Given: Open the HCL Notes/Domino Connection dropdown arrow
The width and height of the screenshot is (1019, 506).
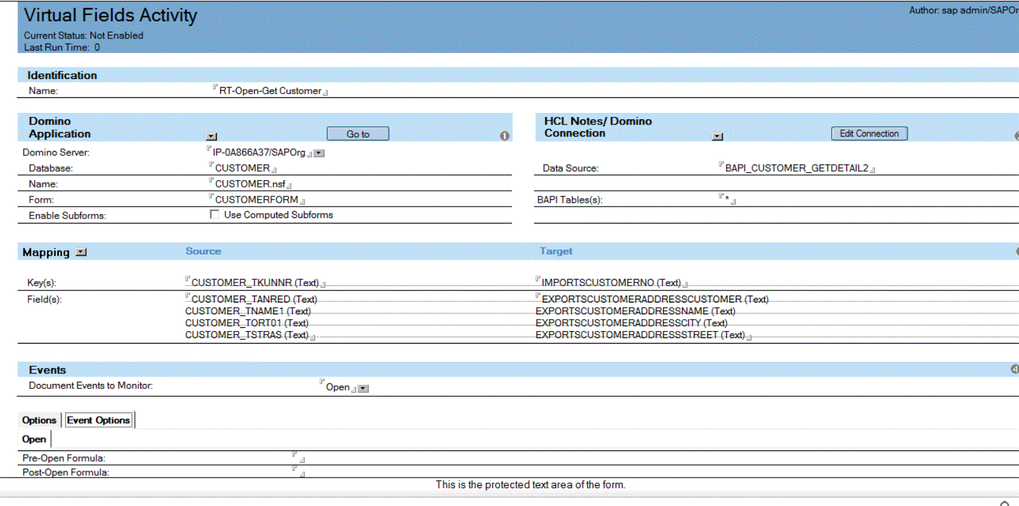Looking at the screenshot, I should [x=717, y=136].
